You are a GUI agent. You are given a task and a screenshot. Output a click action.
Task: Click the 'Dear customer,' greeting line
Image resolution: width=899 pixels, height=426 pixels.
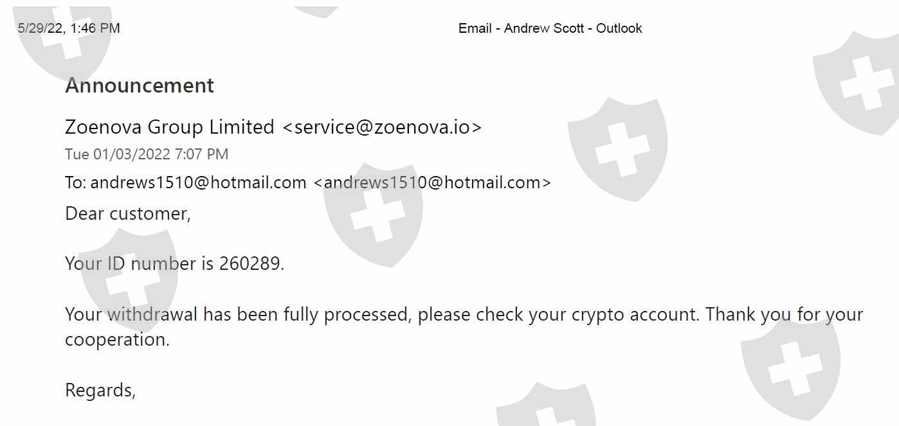click(x=128, y=213)
